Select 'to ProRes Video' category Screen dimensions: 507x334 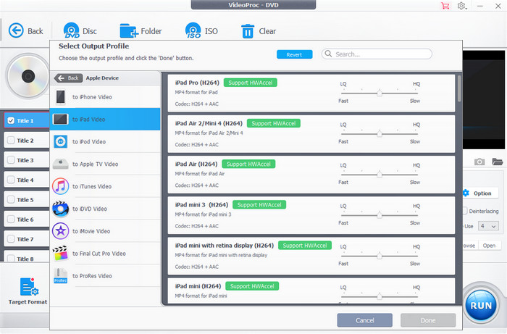click(105, 276)
